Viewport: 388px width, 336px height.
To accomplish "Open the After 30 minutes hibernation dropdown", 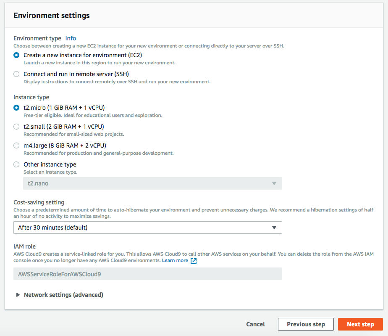I will pyautogui.click(x=147, y=228).
